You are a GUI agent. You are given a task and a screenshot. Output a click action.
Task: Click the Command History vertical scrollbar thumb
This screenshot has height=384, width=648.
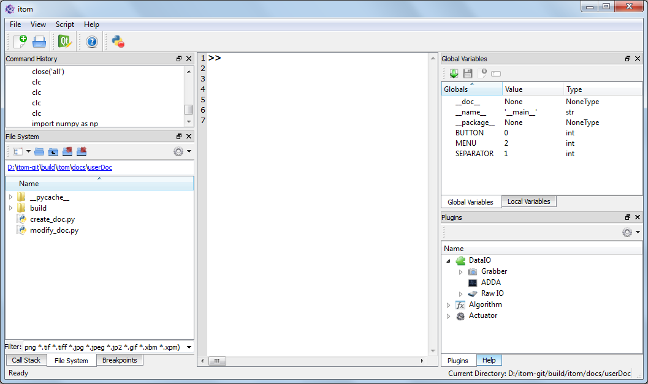(x=188, y=110)
